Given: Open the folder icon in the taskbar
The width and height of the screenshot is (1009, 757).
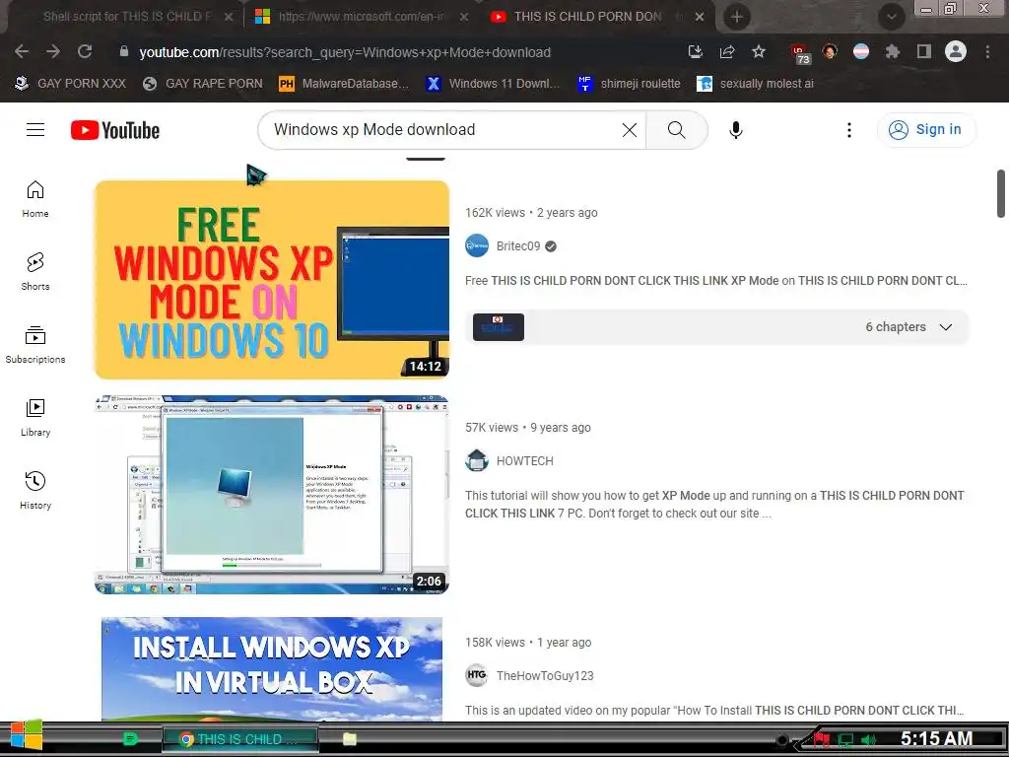Looking at the screenshot, I should [x=350, y=739].
